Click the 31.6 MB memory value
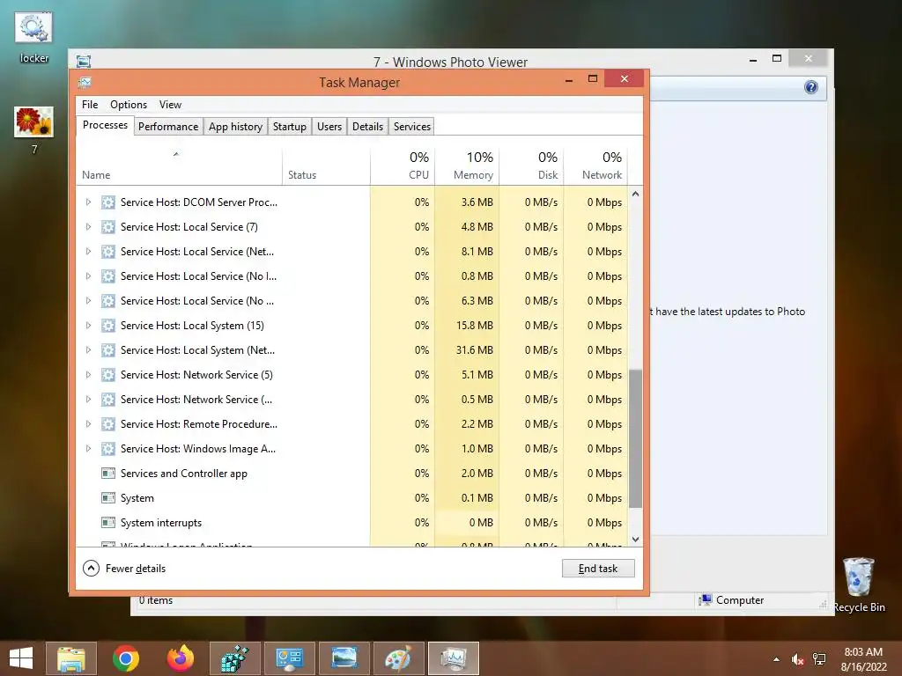Viewport: 902px width, 676px height. [x=475, y=350]
